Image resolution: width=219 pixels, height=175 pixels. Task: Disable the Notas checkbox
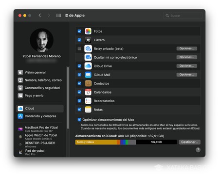coord(79,110)
